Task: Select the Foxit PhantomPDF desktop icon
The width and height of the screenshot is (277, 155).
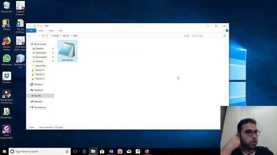Action: pos(6,132)
